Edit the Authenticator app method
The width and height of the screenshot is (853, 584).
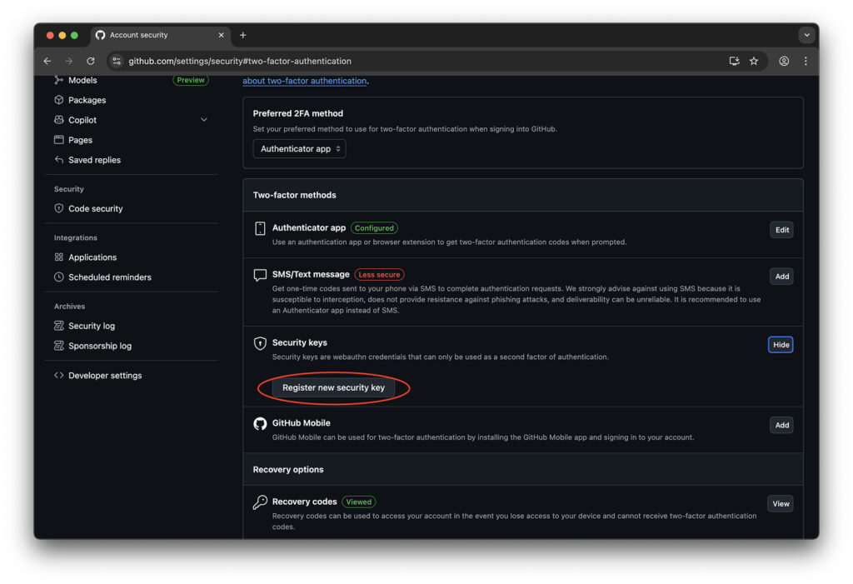[x=781, y=230]
